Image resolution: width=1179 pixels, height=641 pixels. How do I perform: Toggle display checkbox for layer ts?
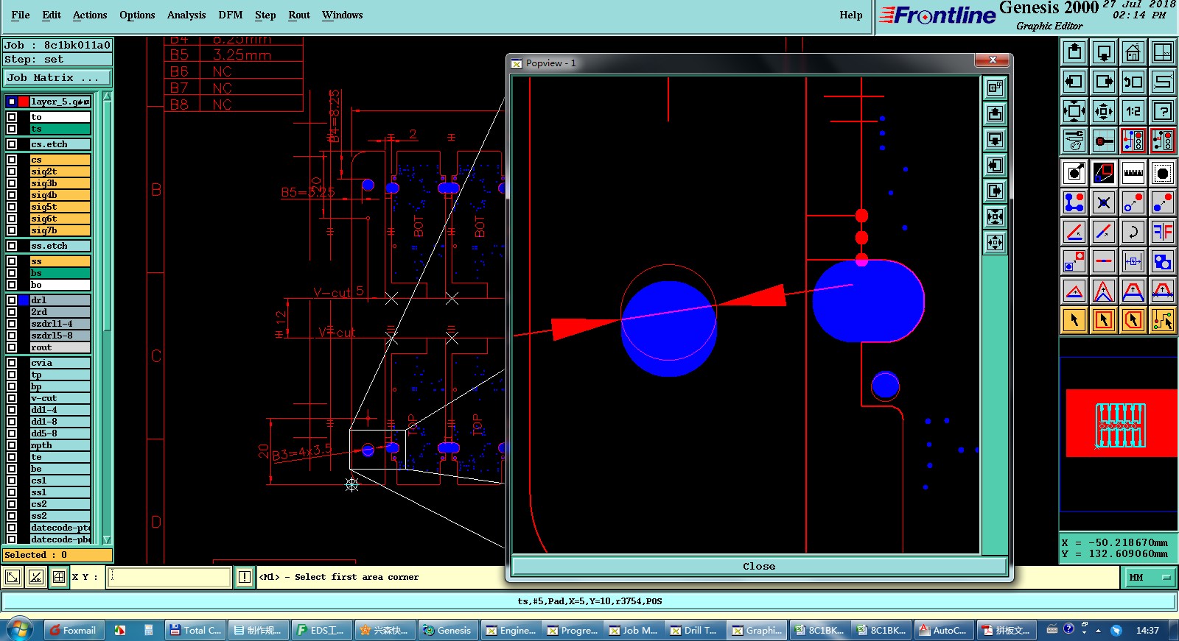(12, 129)
